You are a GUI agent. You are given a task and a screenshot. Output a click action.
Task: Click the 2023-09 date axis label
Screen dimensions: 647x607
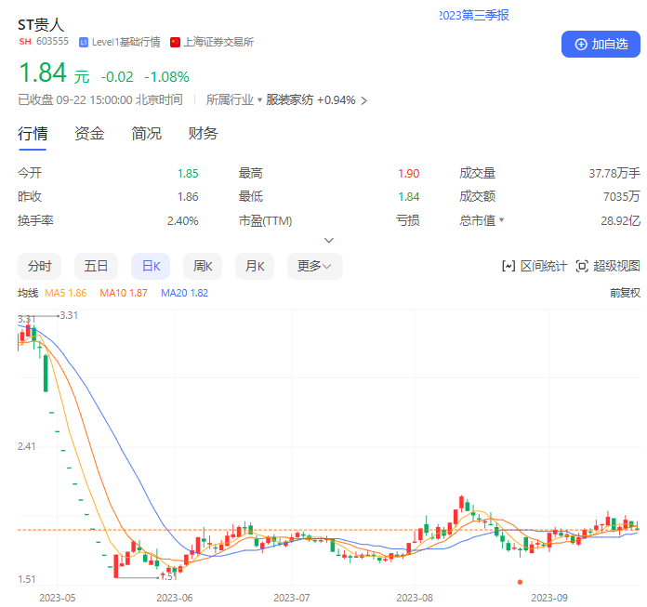(549, 598)
